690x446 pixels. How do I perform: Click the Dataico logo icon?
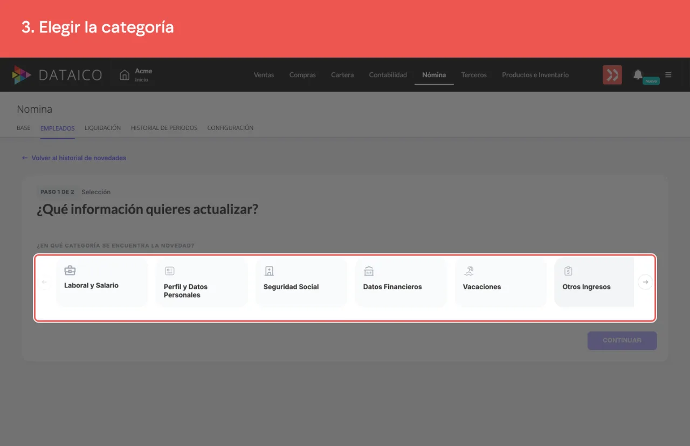[x=22, y=75]
